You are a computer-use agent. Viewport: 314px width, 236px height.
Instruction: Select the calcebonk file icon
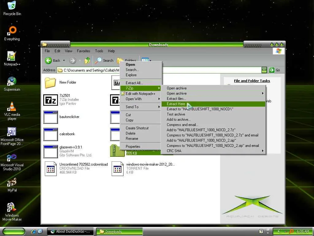[51, 134]
